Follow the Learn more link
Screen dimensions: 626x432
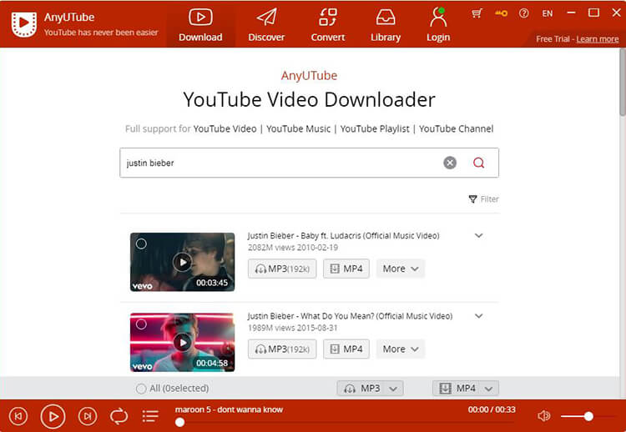point(598,39)
